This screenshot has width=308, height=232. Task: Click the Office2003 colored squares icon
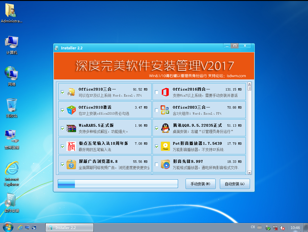(x=165, y=110)
